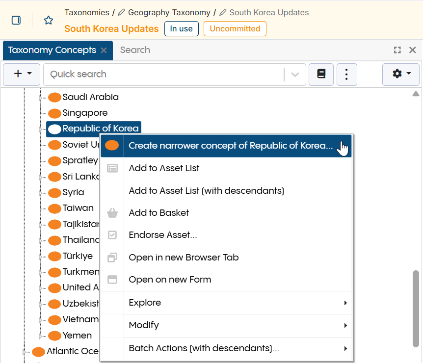
Task: Click the list icon beside Add to Asset List
Action: tap(112, 168)
